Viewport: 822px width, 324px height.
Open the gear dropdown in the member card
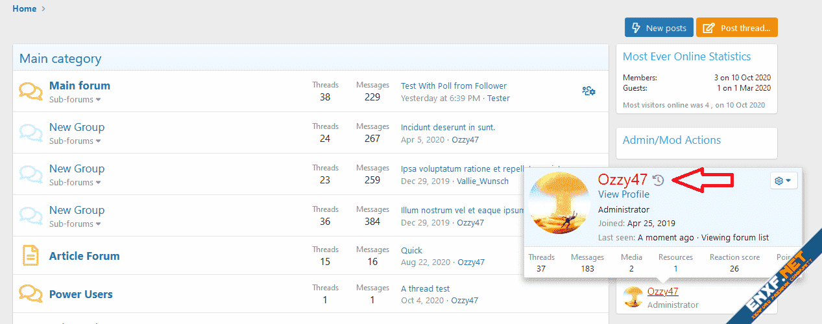point(783,181)
